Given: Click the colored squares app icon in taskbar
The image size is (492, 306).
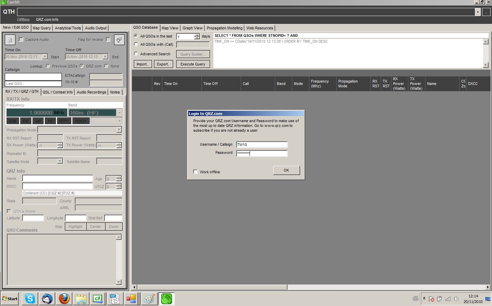Looking at the screenshot, I should pyautogui.click(x=131, y=299).
